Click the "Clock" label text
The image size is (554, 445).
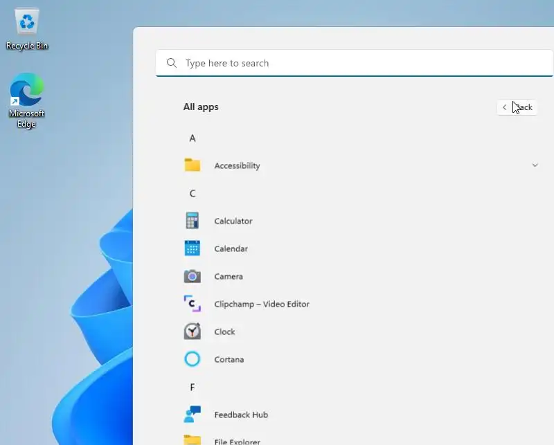click(x=224, y=332)
